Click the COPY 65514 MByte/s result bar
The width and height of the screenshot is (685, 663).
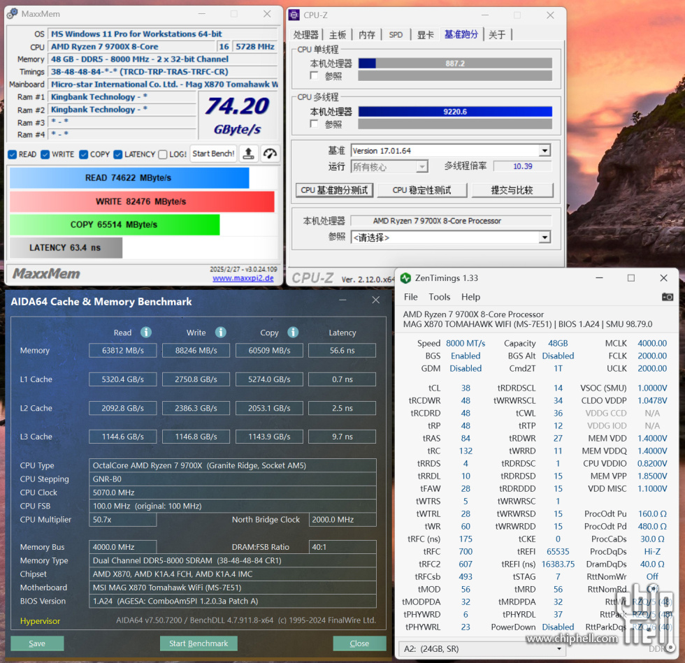(x=115, y=224)
